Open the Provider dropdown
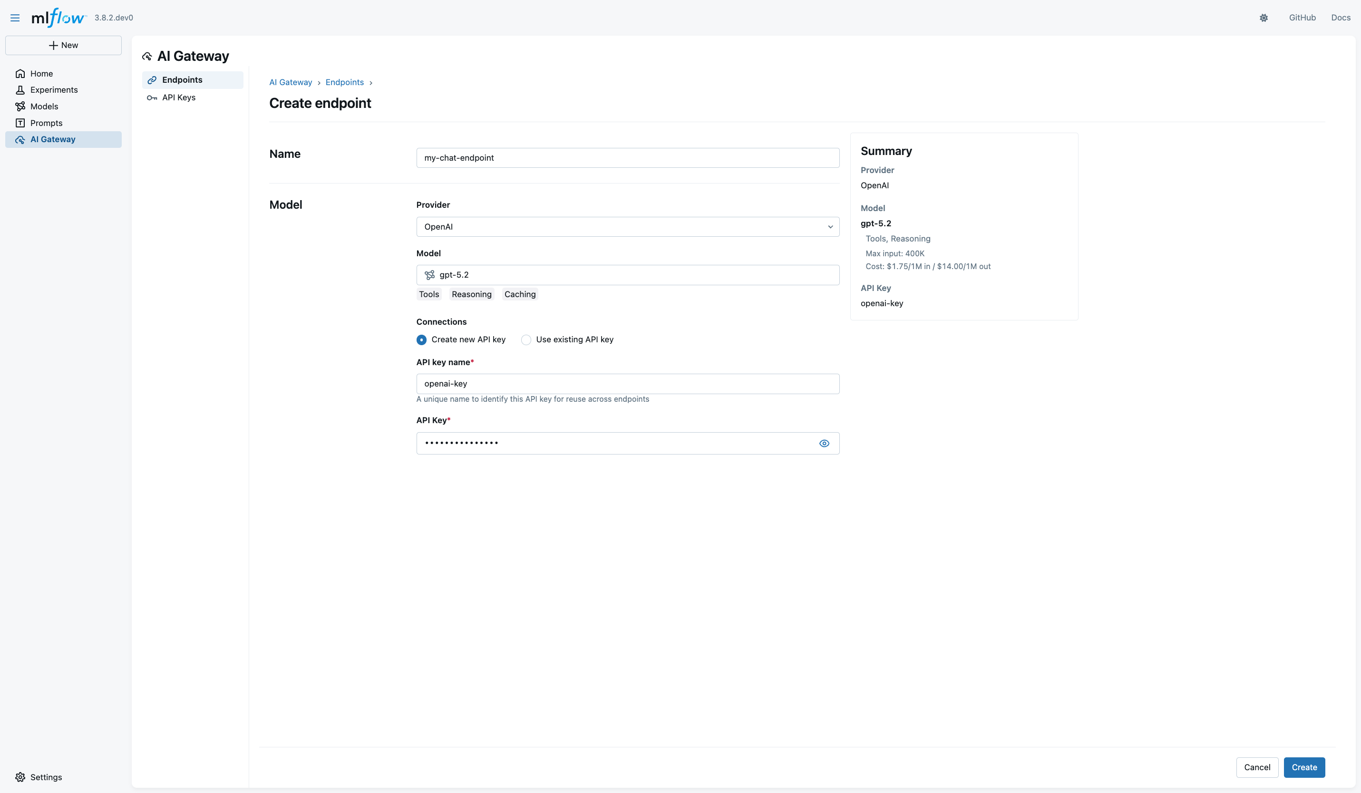The height and width of the screenshot is (793, 1361). [x=627, y=227]
